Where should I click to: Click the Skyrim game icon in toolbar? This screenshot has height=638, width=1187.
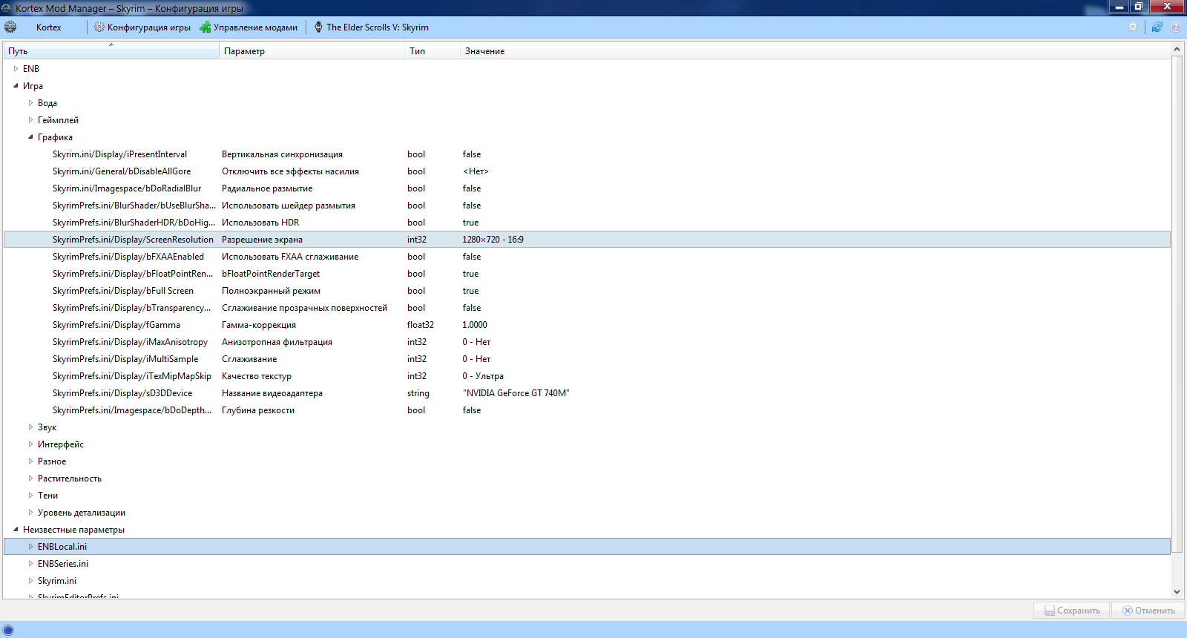(318, 27)
